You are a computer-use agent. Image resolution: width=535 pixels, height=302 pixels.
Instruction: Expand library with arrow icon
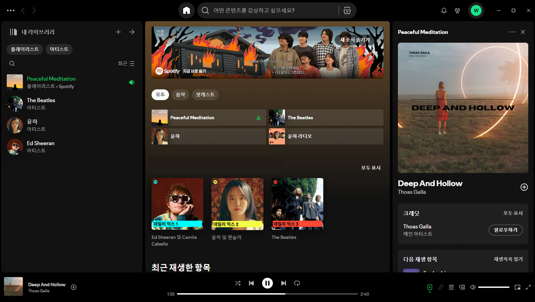tap(132, 32)
